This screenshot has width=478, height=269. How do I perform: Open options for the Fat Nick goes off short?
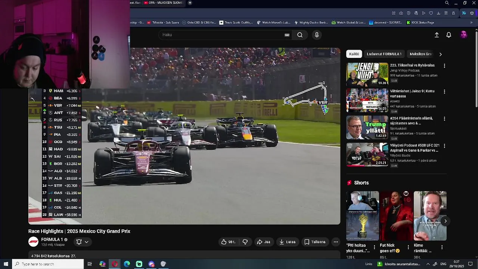click(408, 247)
